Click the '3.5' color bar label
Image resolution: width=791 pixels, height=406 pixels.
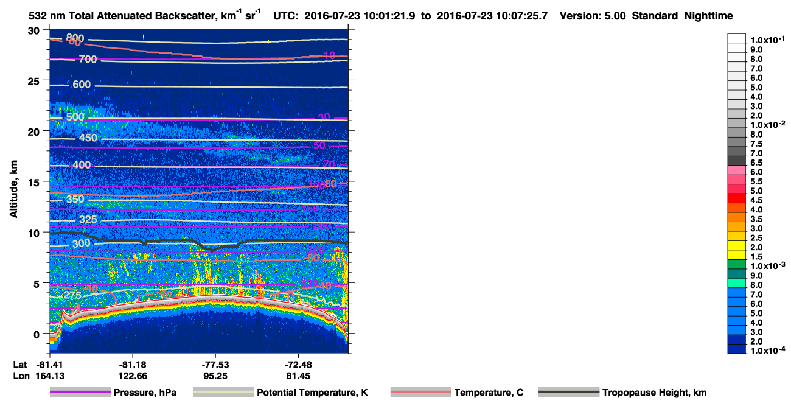(x=756, y=219)
